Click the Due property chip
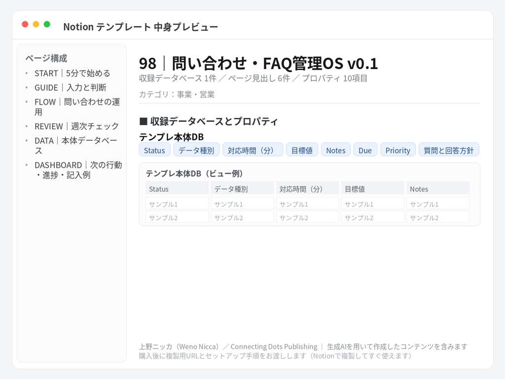The image size is (505, 379). (365, 150)
